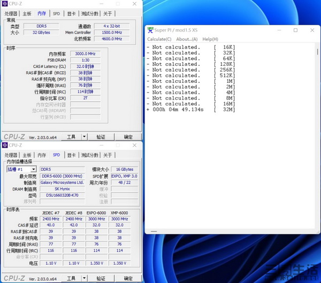Screen dimensions: 321x283
Task: Click 确定 button in bottom CPU-Z window
Action: [x=128, y=279]
